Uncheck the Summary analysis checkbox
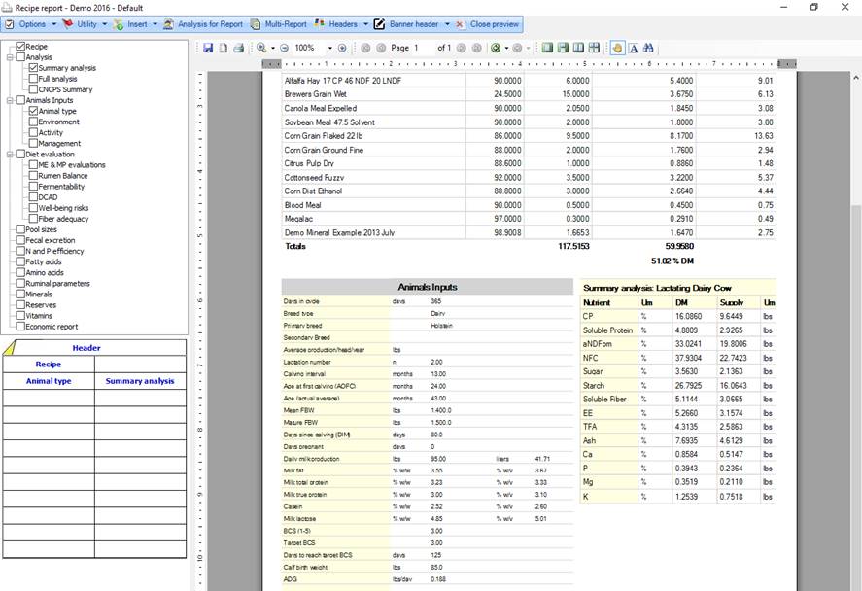The image size is (862, 591). tap(33, 68)
